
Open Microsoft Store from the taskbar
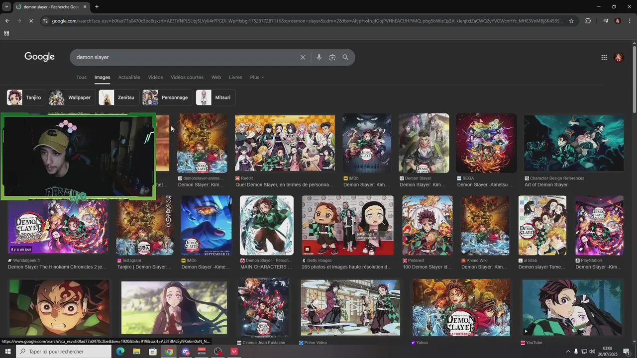(153, 352)
